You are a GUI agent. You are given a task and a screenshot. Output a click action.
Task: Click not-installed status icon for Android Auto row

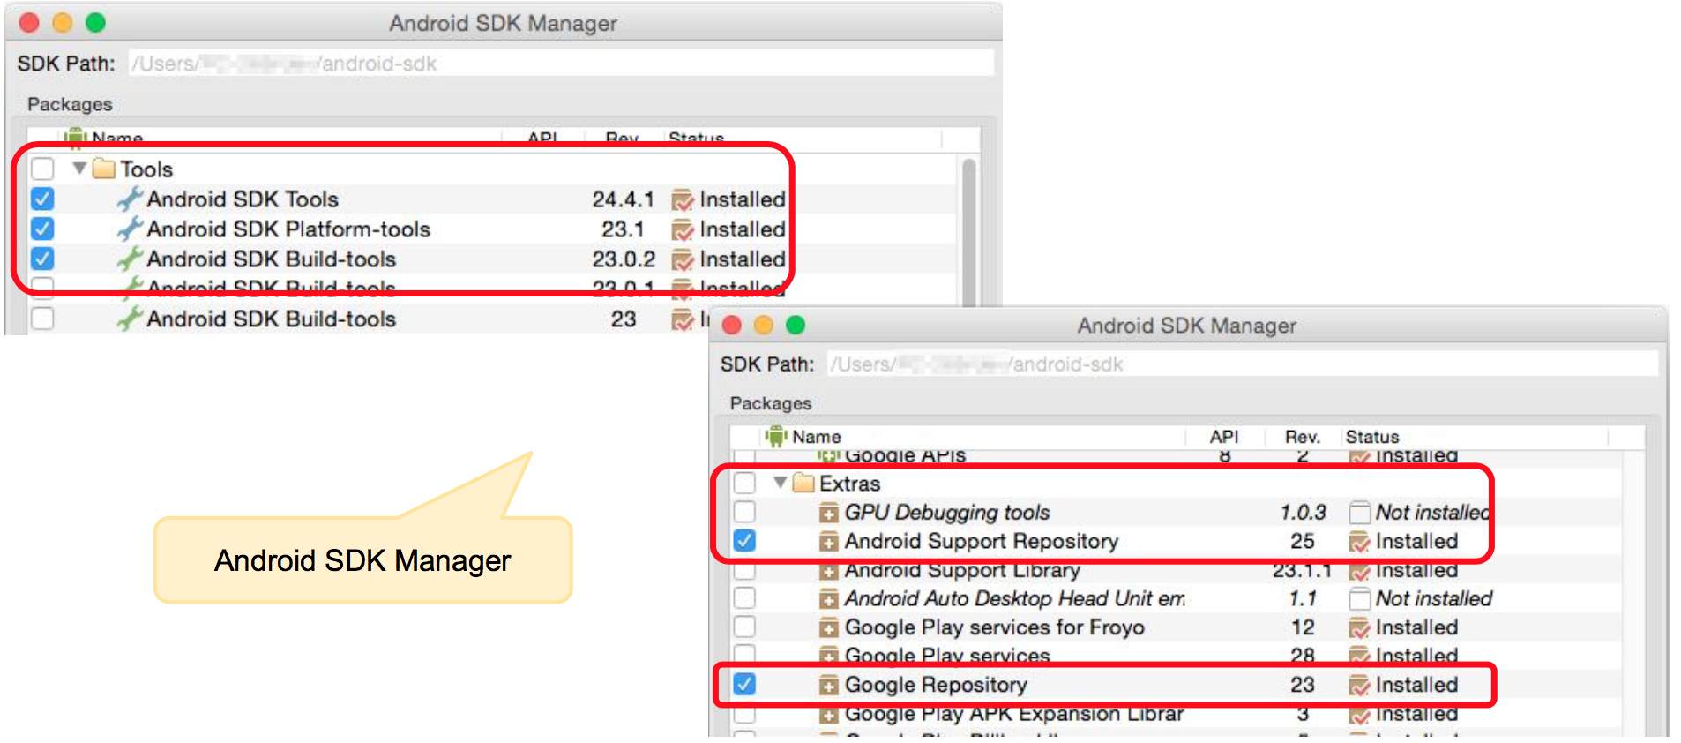1359,598
